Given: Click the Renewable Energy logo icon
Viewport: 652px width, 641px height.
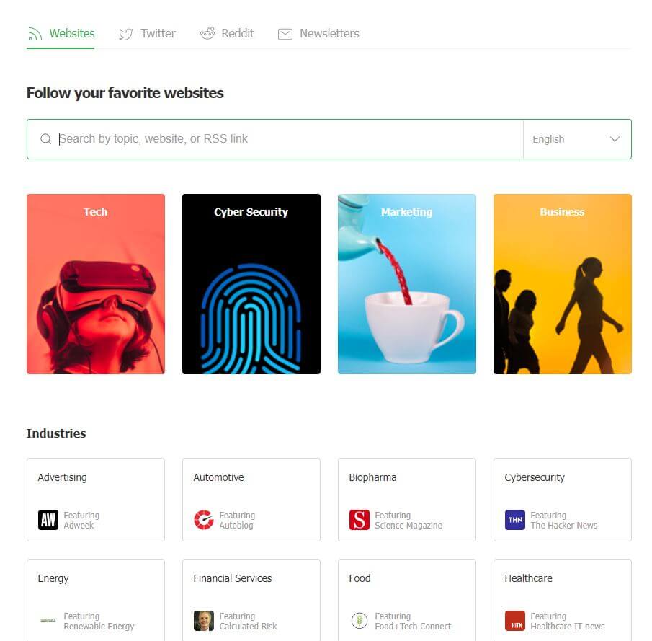Looking at the screenshot, I should [x=48, y=621].
